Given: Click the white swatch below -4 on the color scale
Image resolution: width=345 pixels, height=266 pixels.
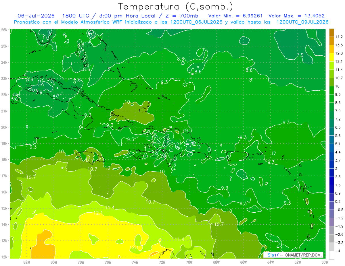Looking at the screenshot, I should pyautogui.click(x=332, y=255).
